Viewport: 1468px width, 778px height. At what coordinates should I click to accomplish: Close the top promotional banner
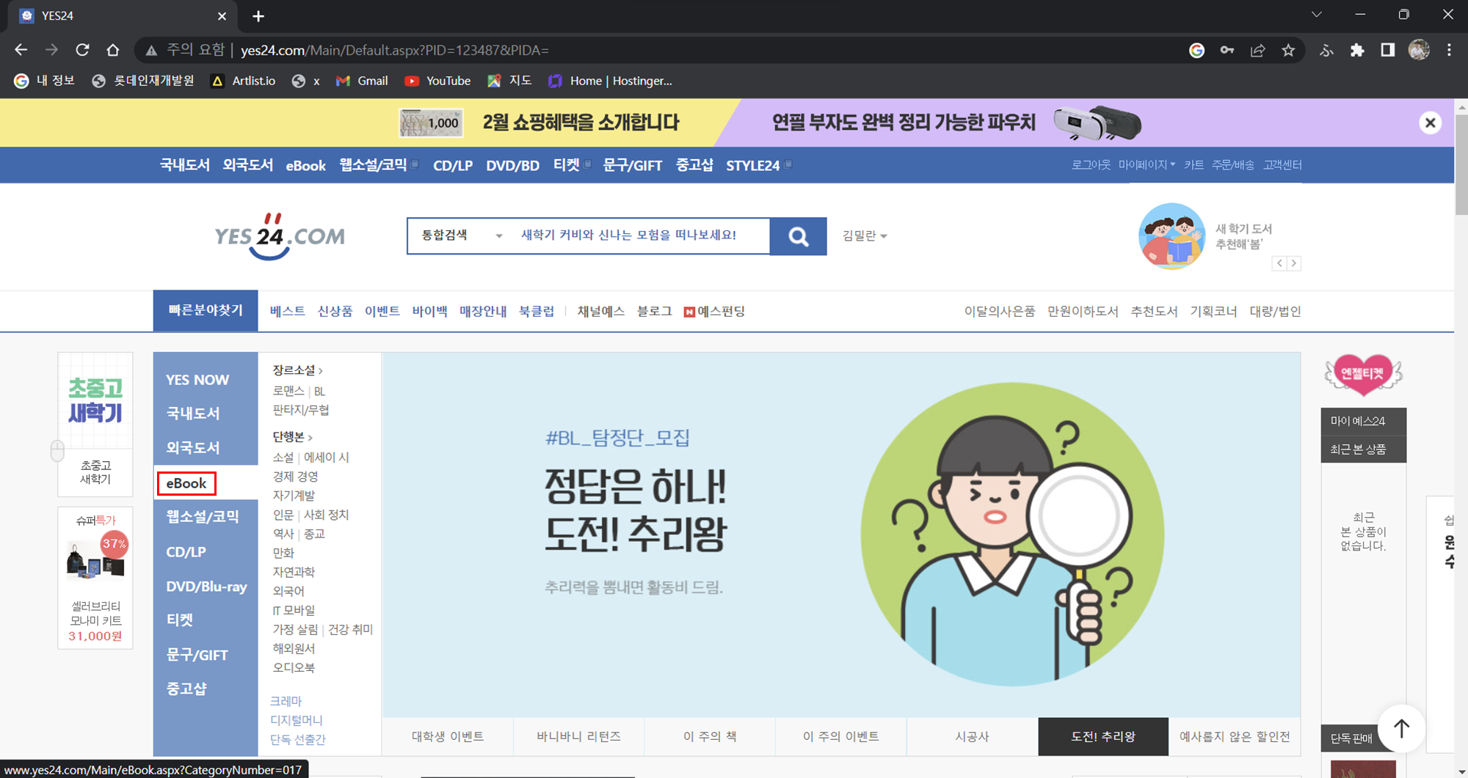1430,122
